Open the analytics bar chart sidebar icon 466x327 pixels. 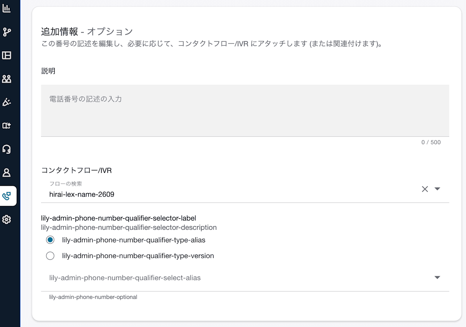[x=6, y=8]
